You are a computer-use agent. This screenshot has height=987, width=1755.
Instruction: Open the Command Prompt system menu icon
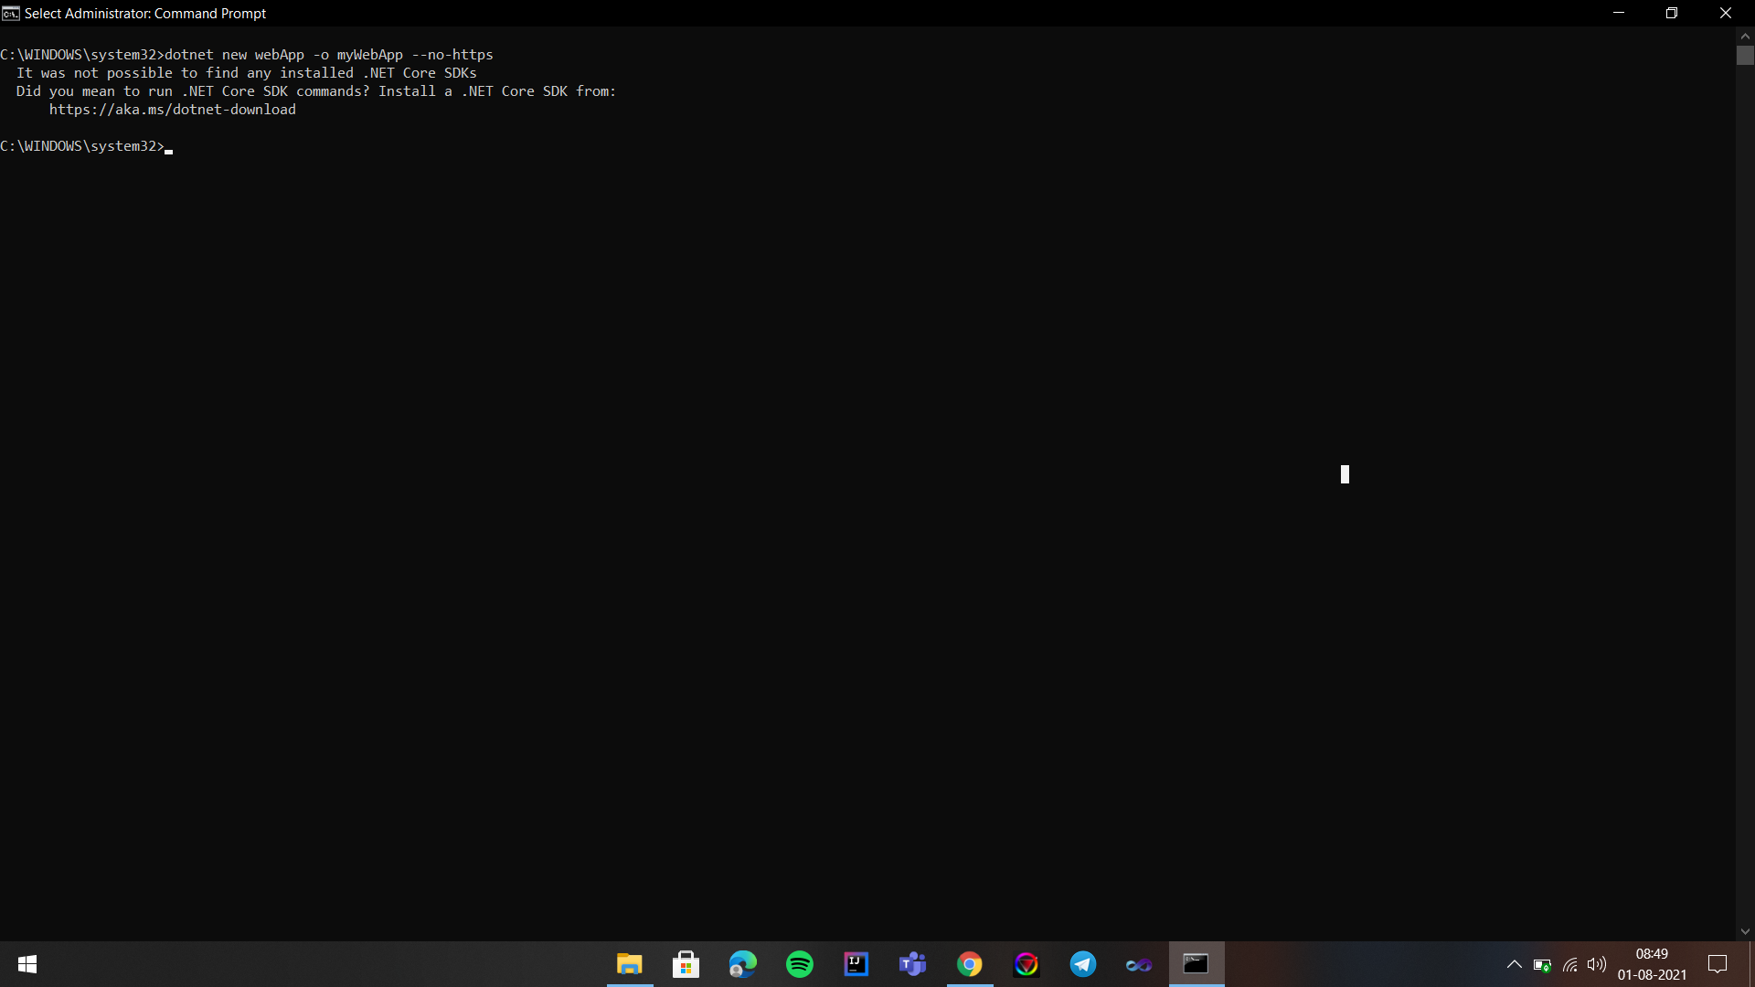coord(10,13)
